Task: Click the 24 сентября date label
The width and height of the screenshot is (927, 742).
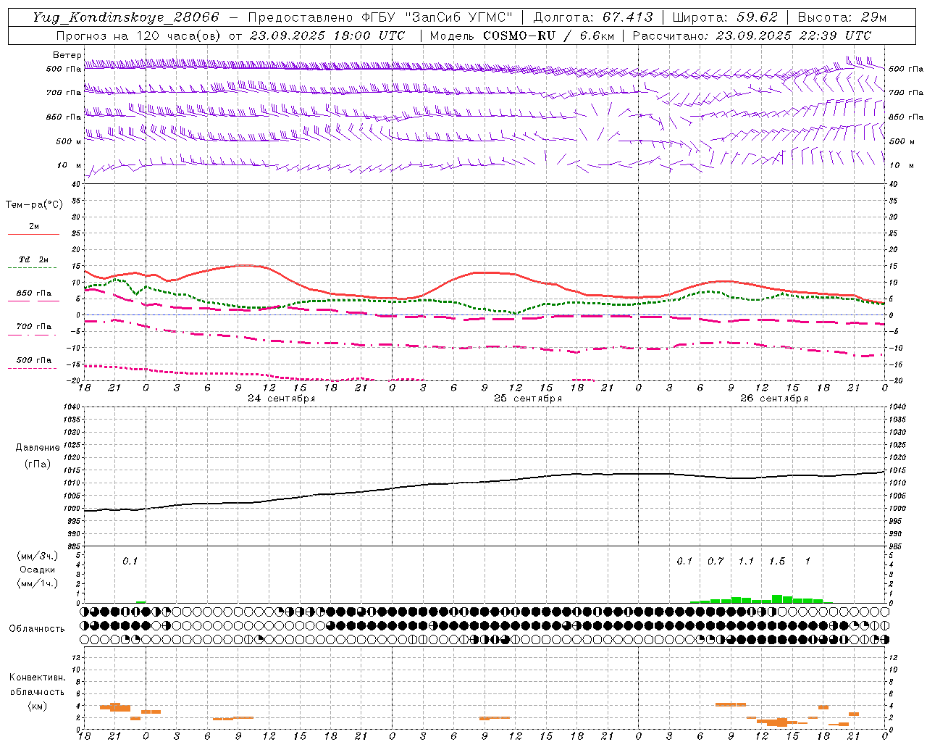Action: pyautogui.click(x=282, y=399)
